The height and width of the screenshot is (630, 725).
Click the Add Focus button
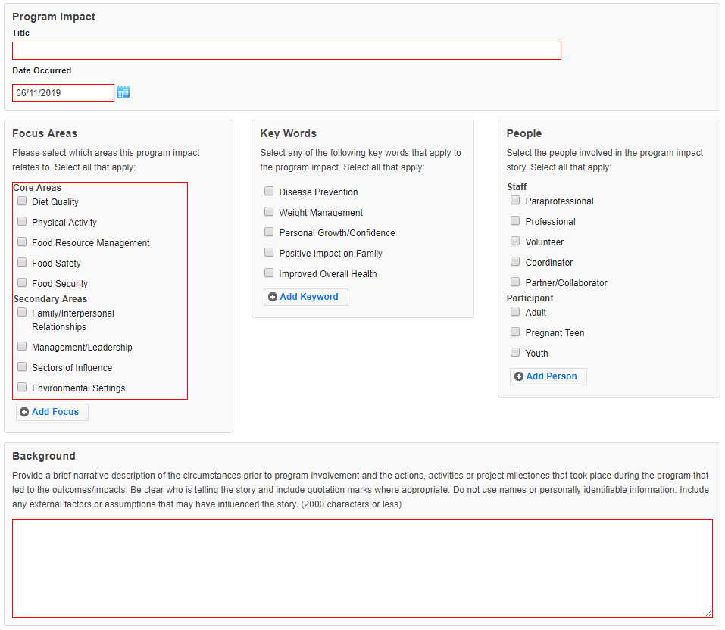coord(52,412)
